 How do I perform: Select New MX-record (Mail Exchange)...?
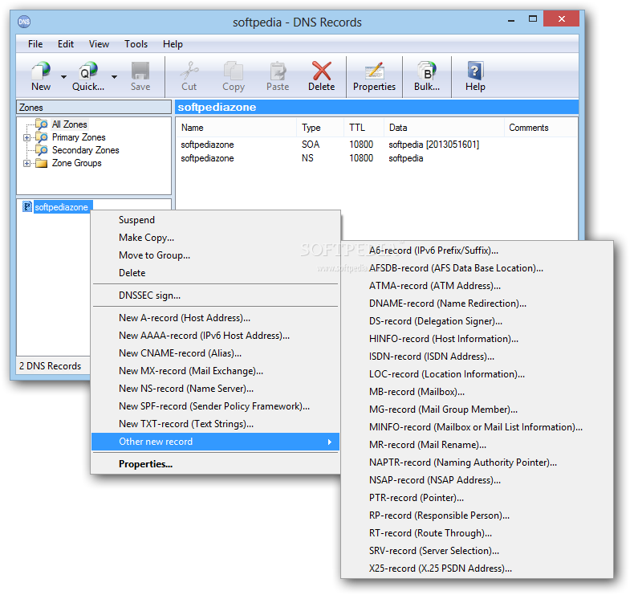coord(215,371)
